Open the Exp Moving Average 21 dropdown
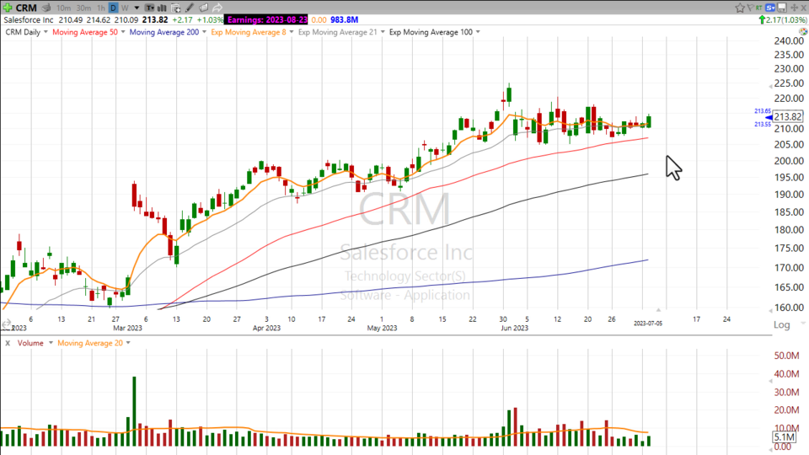Viewport: 809px width, 455px height. coord(383,32)
